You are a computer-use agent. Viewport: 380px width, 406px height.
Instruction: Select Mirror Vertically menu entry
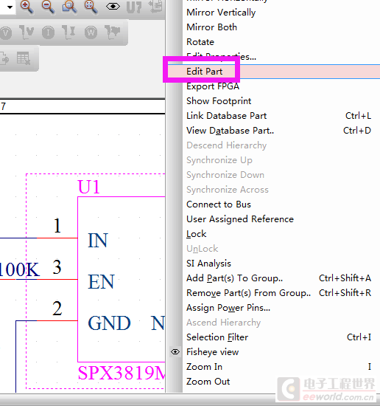(221, 13)
